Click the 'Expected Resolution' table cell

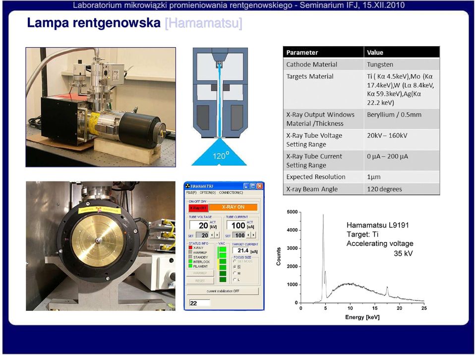click(323, 177)
